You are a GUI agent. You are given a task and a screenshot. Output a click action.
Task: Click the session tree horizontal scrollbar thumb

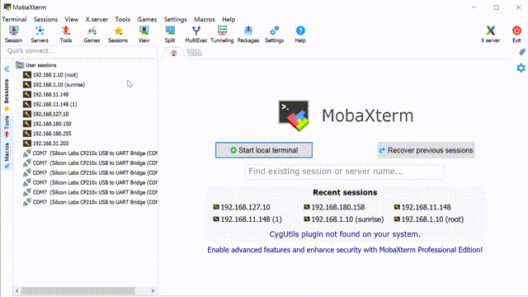[78, 290]
